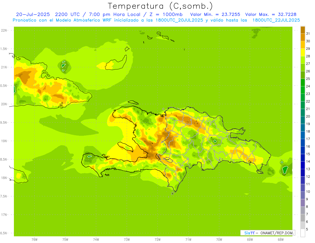Select the dark brown swatch above 31
The height and width of the screenshot is (243, 315).
click(303, 30)
